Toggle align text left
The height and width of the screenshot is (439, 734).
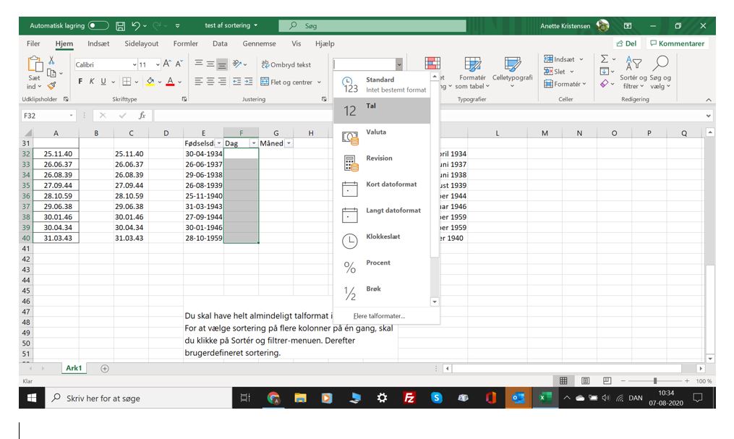tap(198, 82)
